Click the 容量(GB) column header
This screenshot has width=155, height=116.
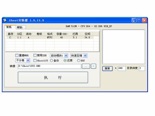point(62,34)
